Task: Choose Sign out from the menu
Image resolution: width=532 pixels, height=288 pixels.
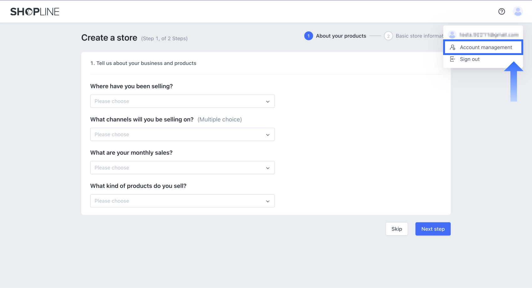Action: pos(469,59)
